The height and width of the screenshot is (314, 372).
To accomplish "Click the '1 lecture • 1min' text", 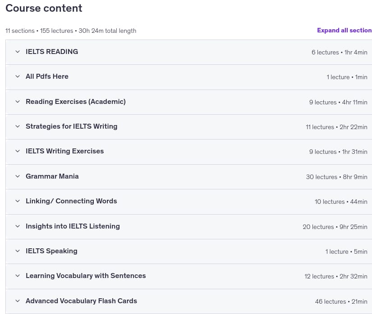I will 347,77.
